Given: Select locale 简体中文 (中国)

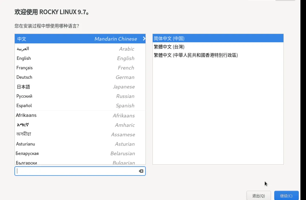Looking at the screenshot, I should pyautogui.click(x=218, y=38).
